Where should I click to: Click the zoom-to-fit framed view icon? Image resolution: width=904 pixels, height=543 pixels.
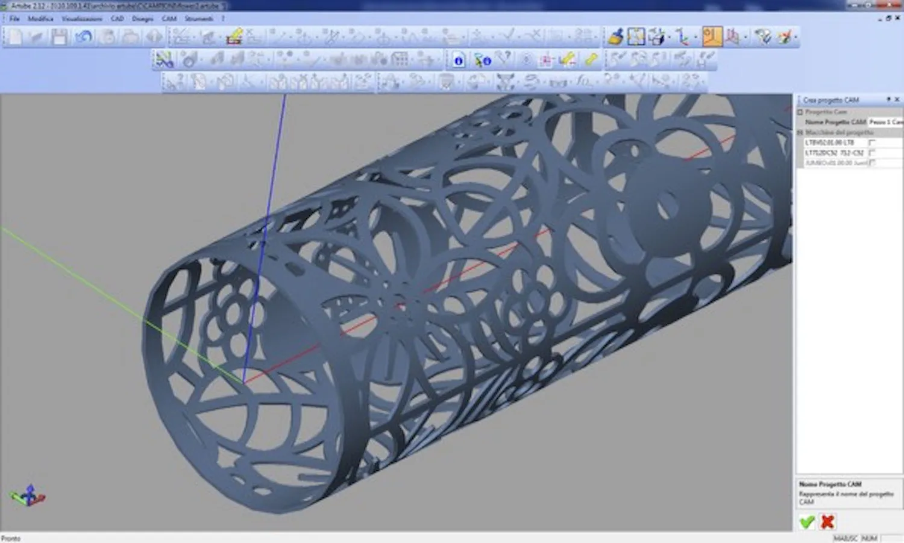click(636, 37)
